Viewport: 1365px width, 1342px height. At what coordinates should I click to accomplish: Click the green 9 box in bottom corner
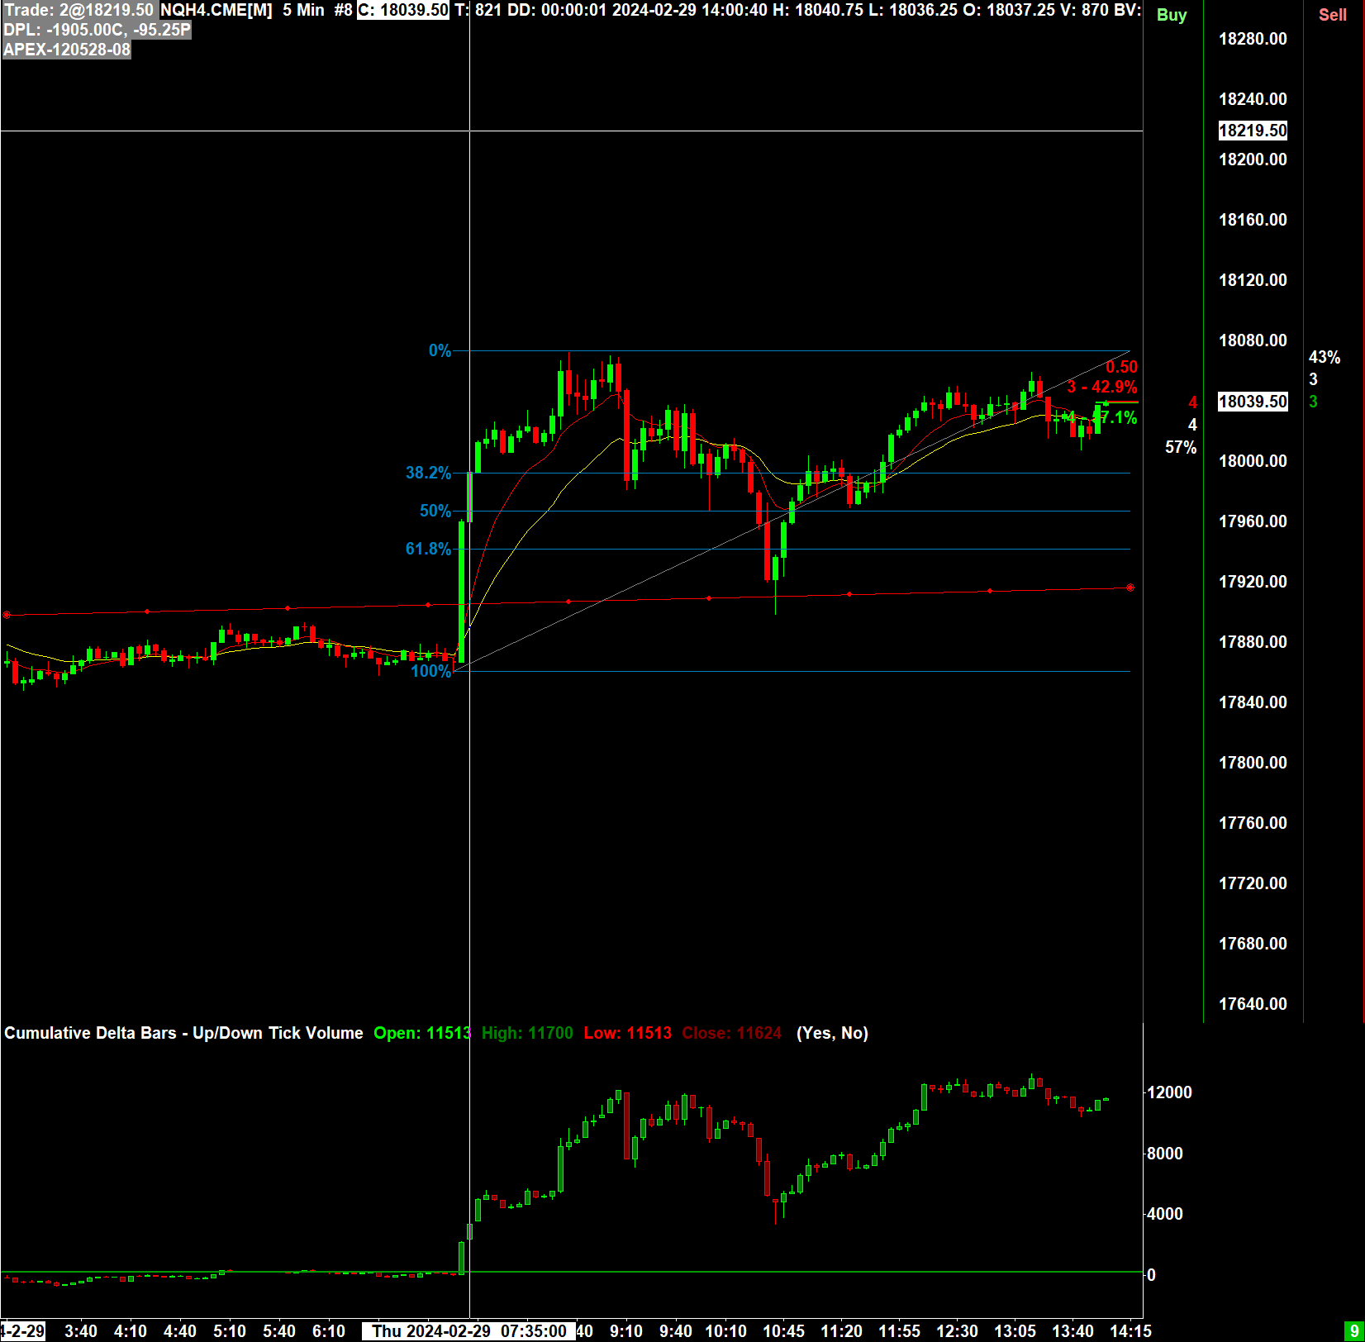click(1354, 1332)
